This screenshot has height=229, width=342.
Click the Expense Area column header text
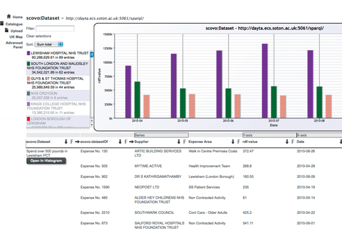coord(200,142)
